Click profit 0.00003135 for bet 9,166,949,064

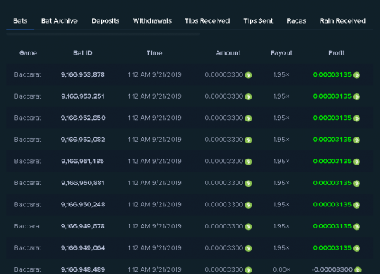(x=332, y=248)
